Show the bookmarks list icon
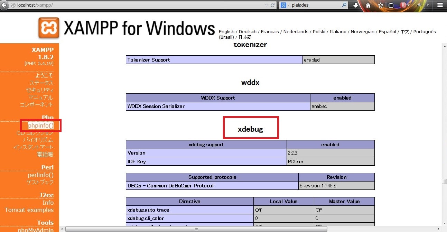The image size is (447, 232). click(391, 5)
